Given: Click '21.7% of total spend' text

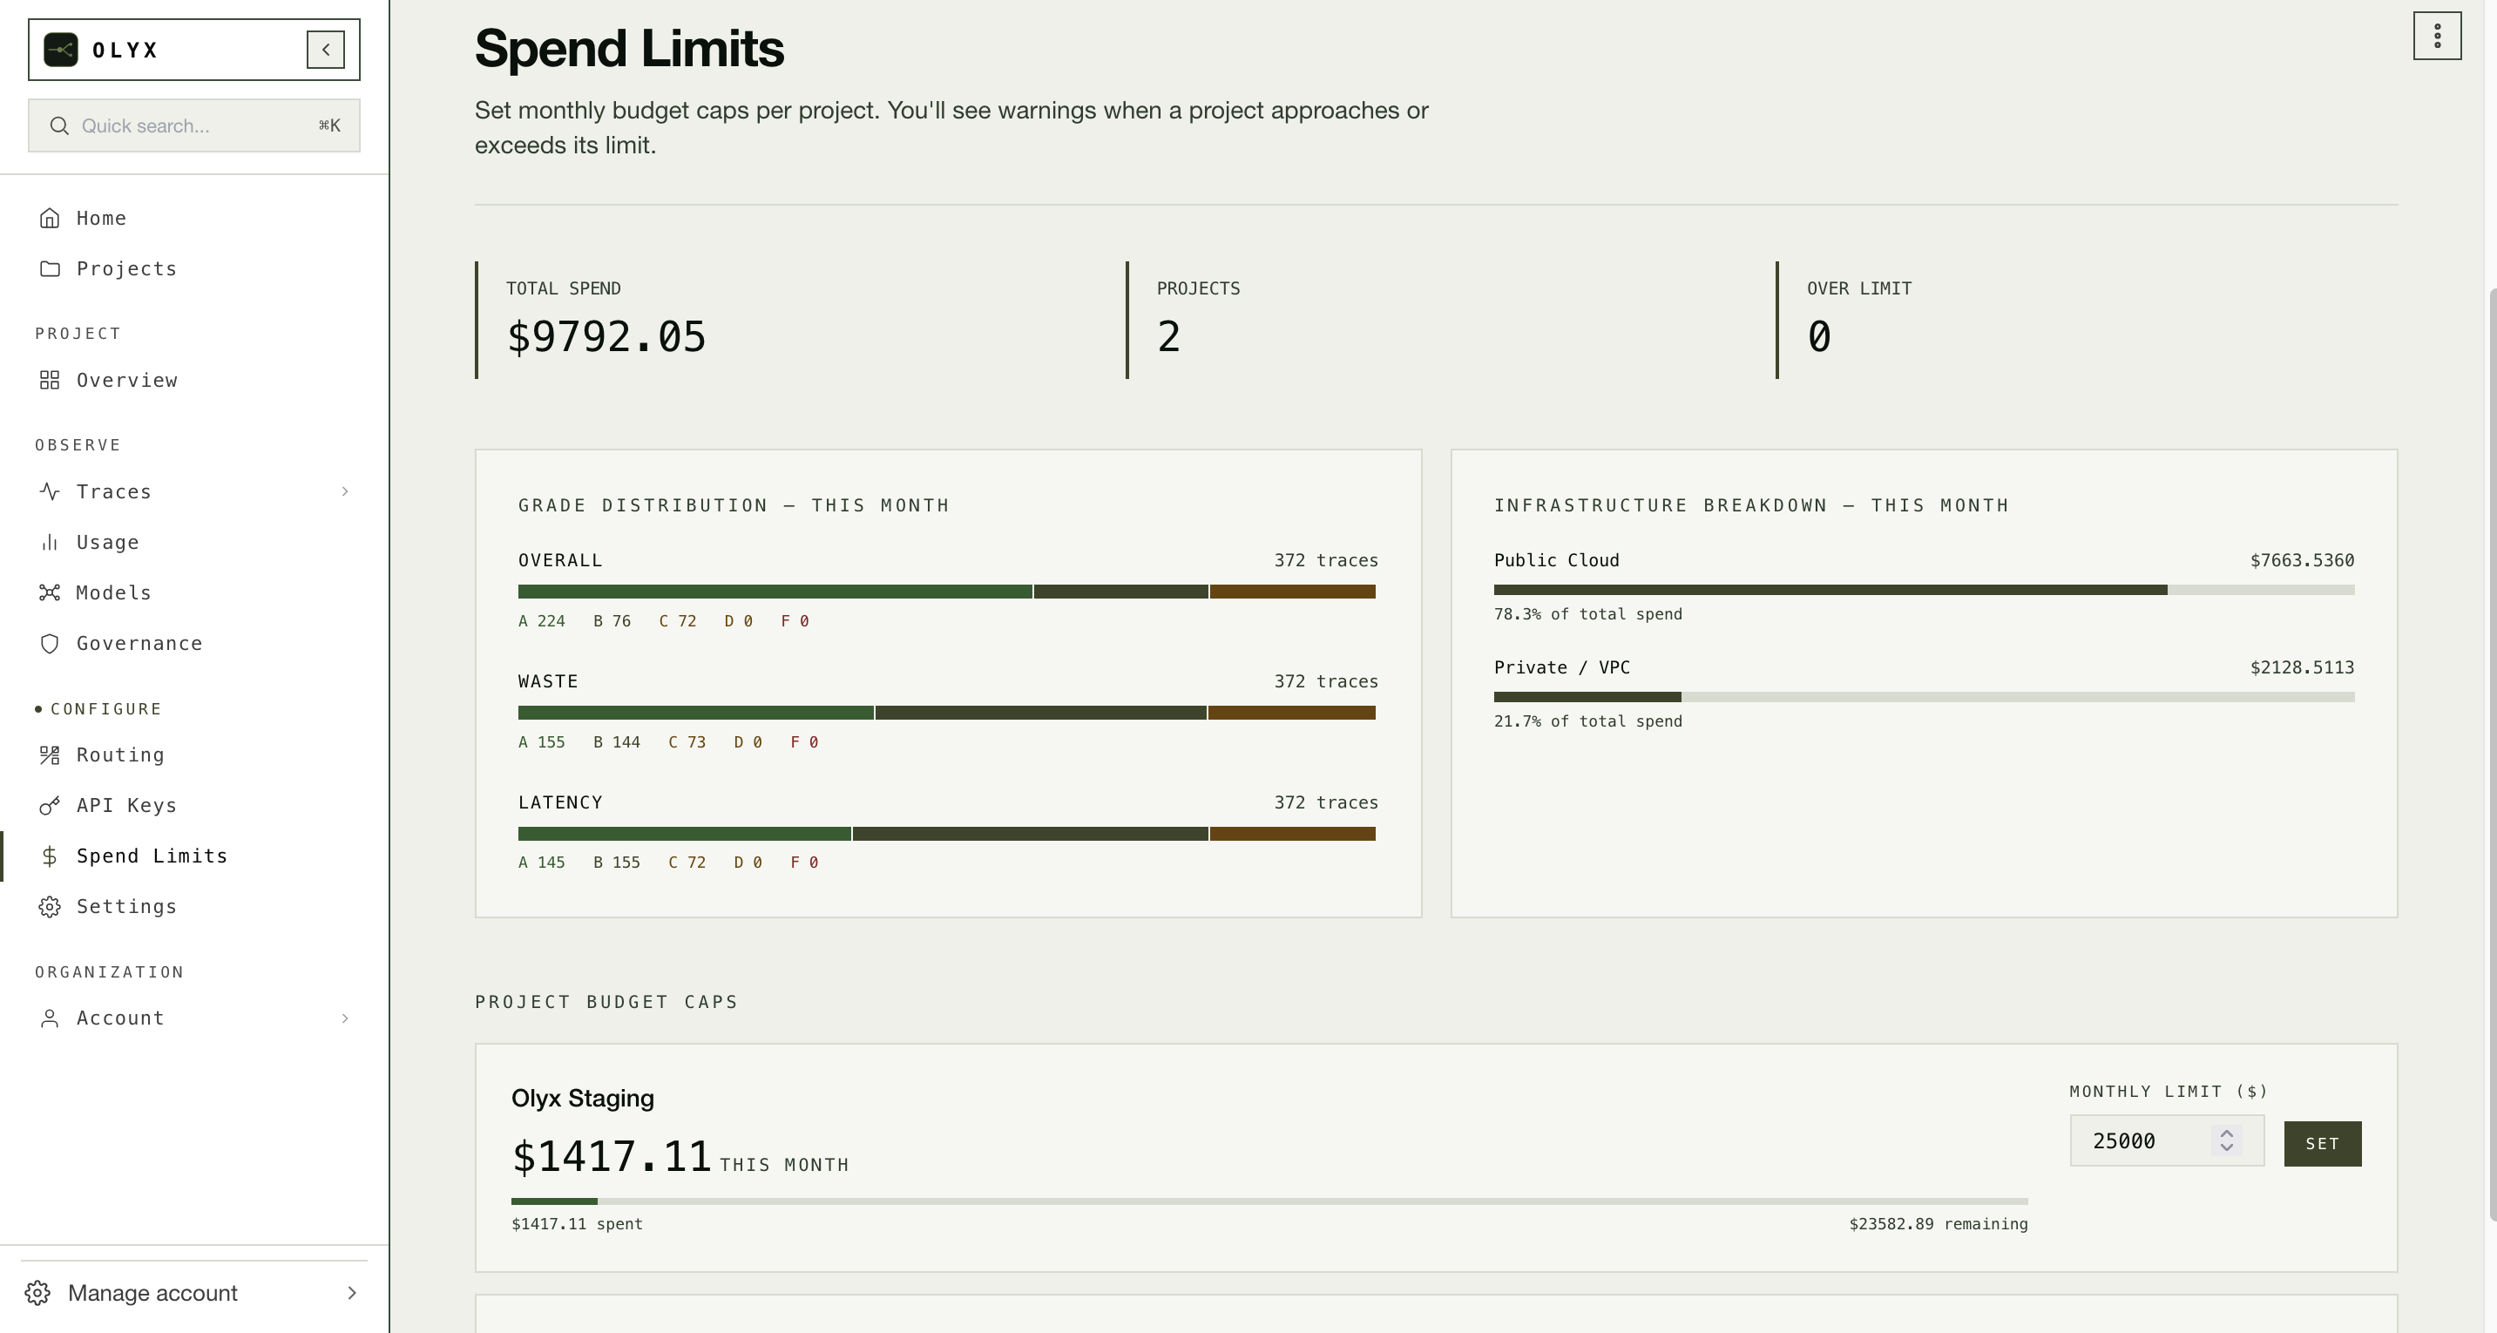Looking at the screenshot, I should [1587, 721].
